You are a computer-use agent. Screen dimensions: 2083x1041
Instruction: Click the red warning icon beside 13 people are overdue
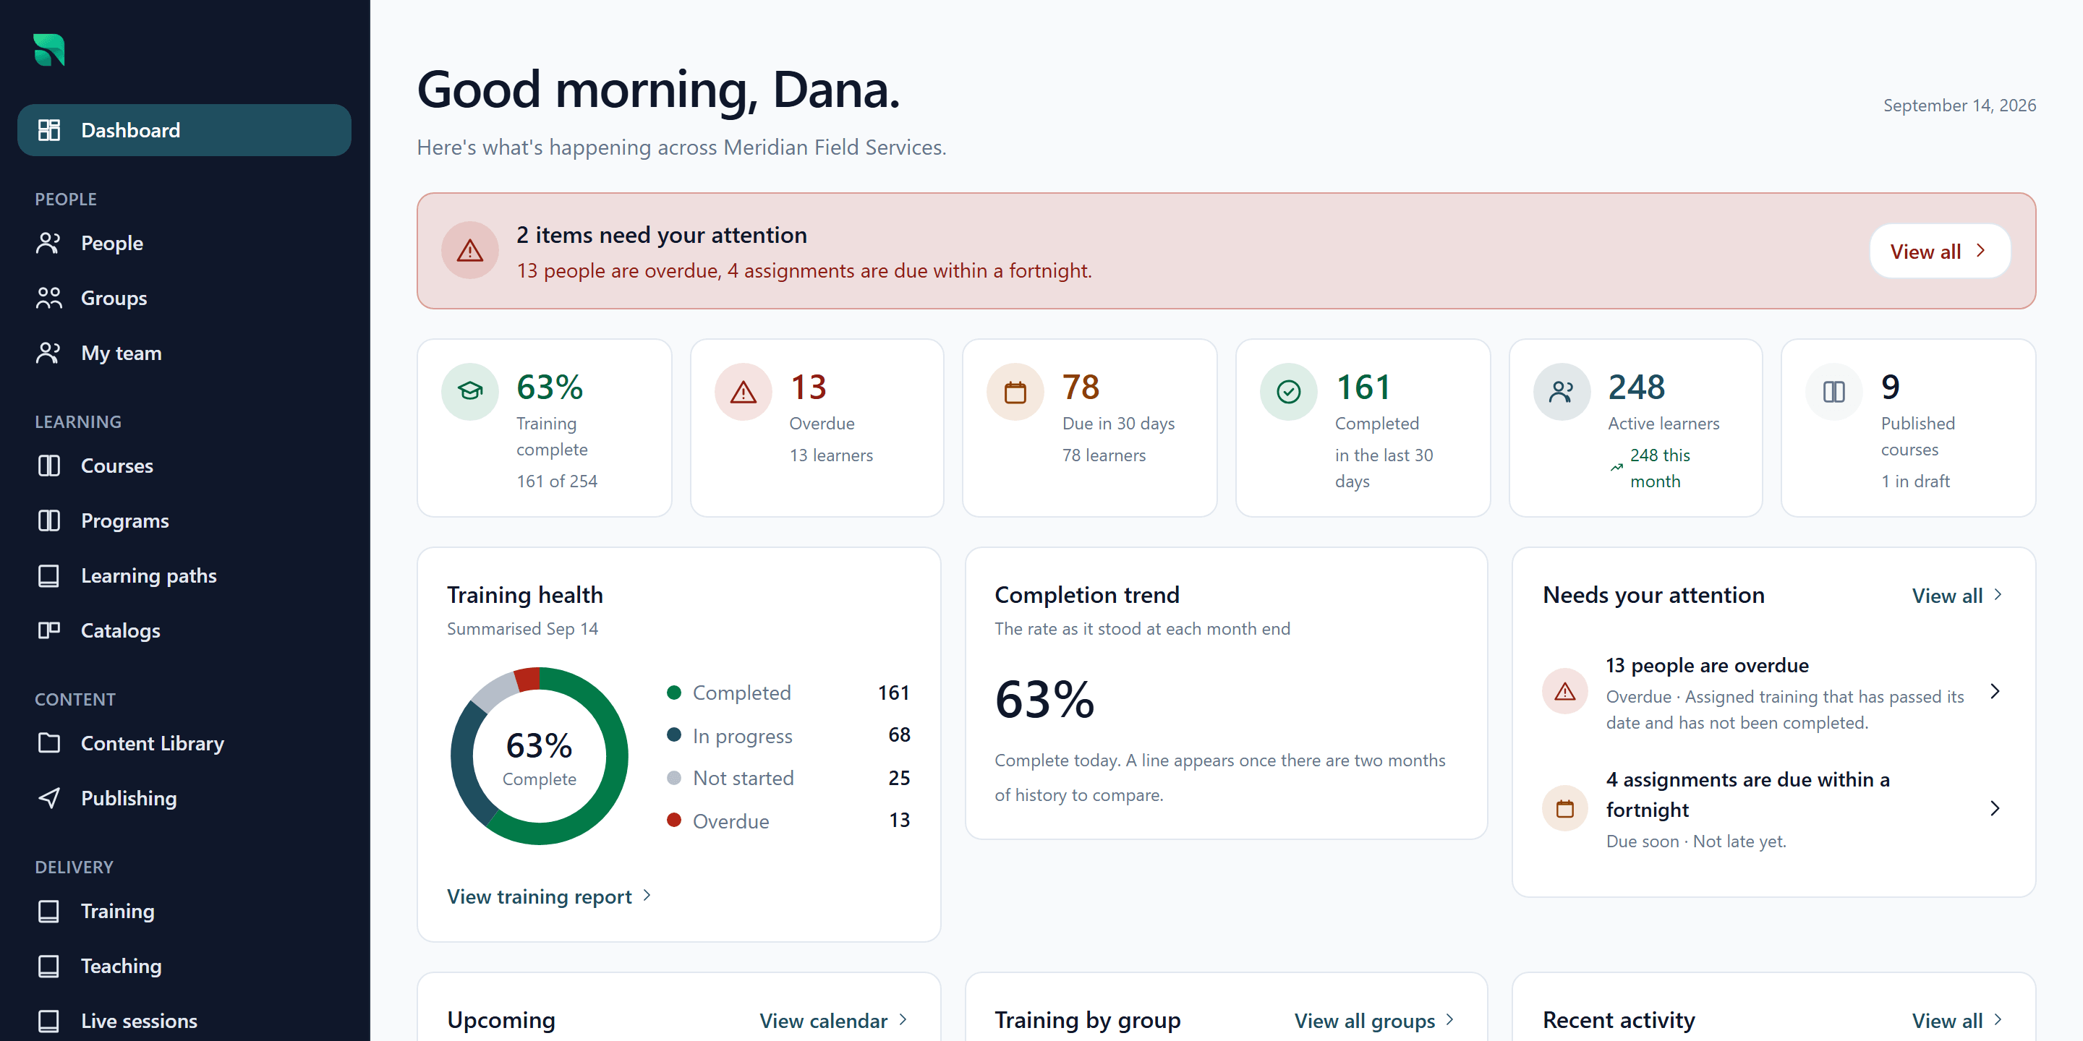coord(1565,692)
